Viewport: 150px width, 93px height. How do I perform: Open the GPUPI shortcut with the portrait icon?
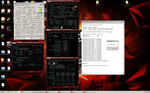[9, 44]
